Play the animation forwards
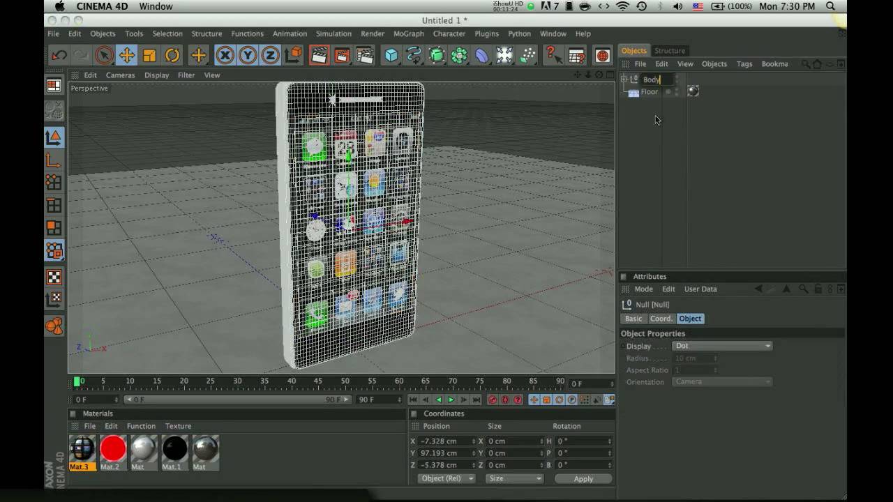Viewport: 893px width, 502px height. pos(451,400)
